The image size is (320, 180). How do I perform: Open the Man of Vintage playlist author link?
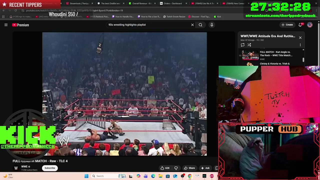pos(247,40)
